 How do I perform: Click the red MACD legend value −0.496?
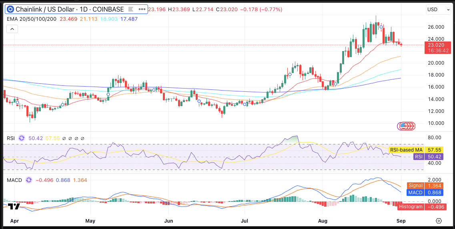click(44, 180)
